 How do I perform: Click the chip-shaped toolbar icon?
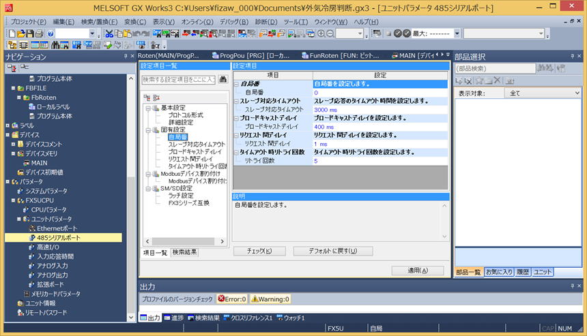point(24,45)
